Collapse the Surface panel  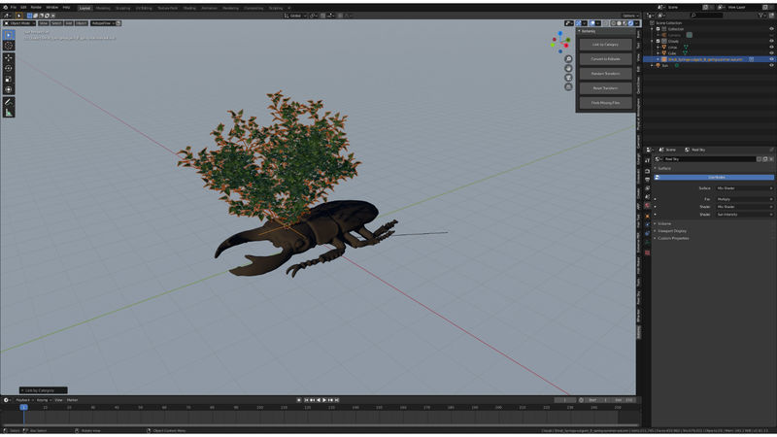pos(664,168)
